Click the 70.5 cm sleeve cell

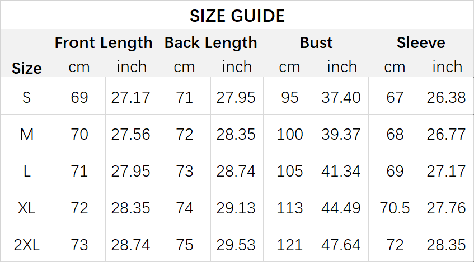point(395,208)
